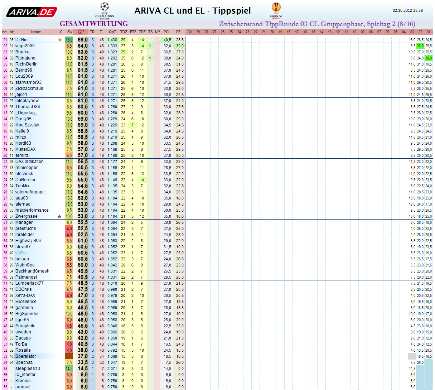435x390 pixels.
Task: Select player name sleepless13
Action: (28, 369)
